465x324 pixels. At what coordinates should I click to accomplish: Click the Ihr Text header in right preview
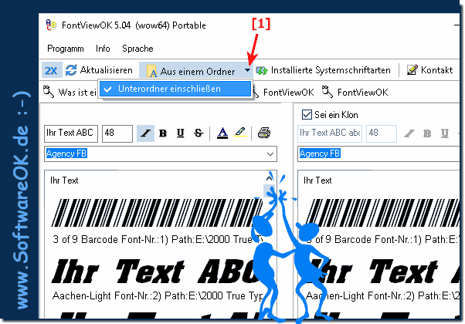pos(317,181)
